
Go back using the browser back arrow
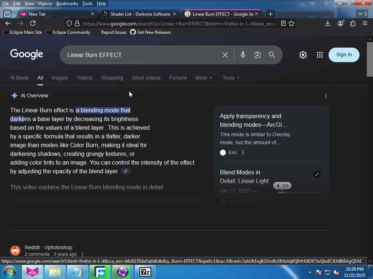(8, 23)
